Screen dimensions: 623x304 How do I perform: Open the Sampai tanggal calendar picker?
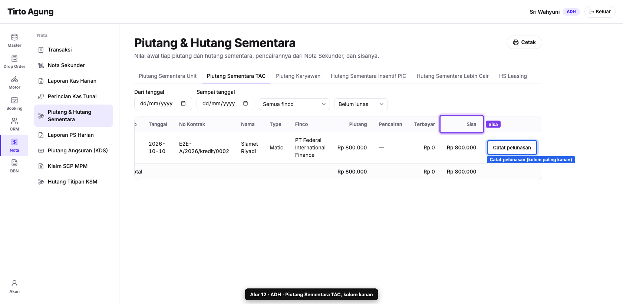point(245,103)
